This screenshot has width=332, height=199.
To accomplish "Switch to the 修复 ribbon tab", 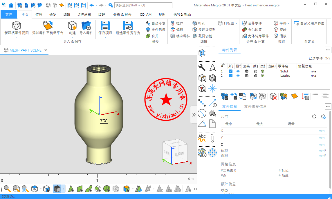I will click(53, 14).
